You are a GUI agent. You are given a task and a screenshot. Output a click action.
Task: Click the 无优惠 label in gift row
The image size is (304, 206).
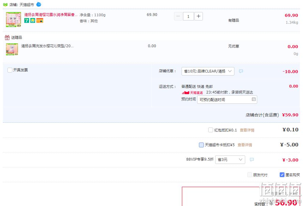pyautogui.click(x=233, y=46)
